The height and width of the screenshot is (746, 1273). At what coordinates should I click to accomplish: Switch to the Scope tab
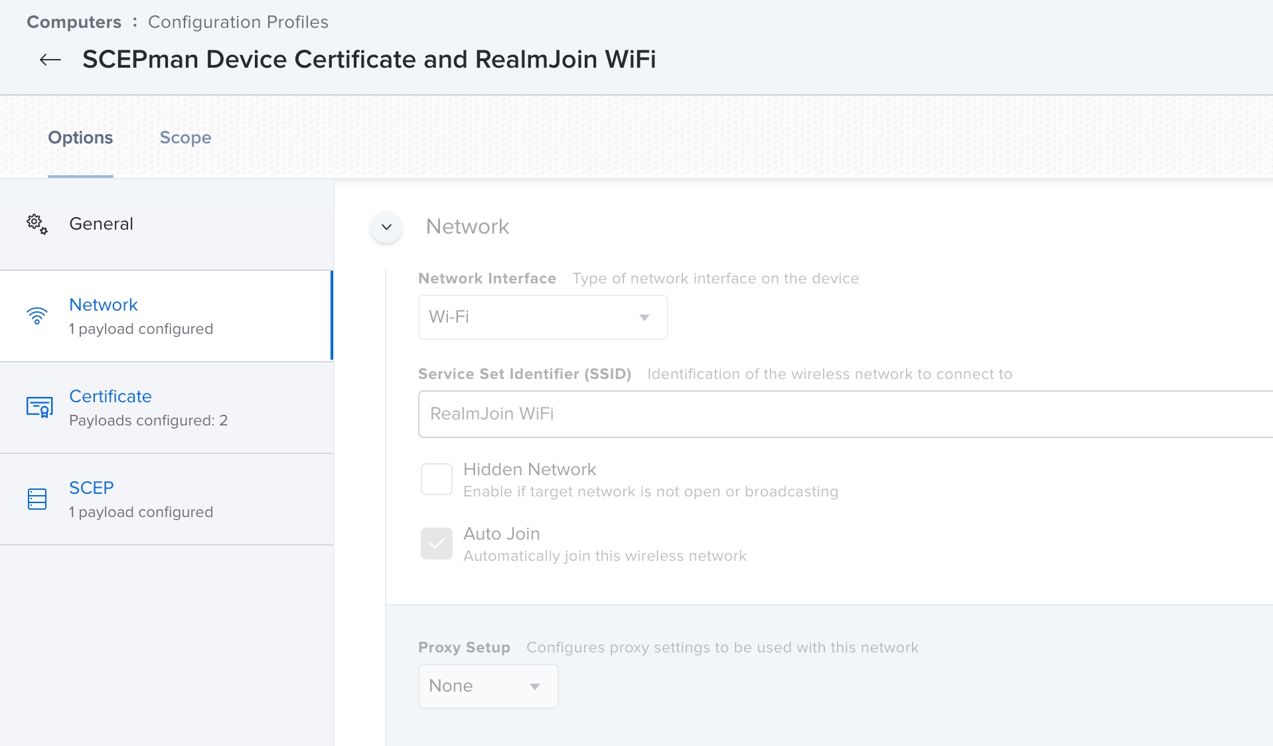[x=185, y=137]
